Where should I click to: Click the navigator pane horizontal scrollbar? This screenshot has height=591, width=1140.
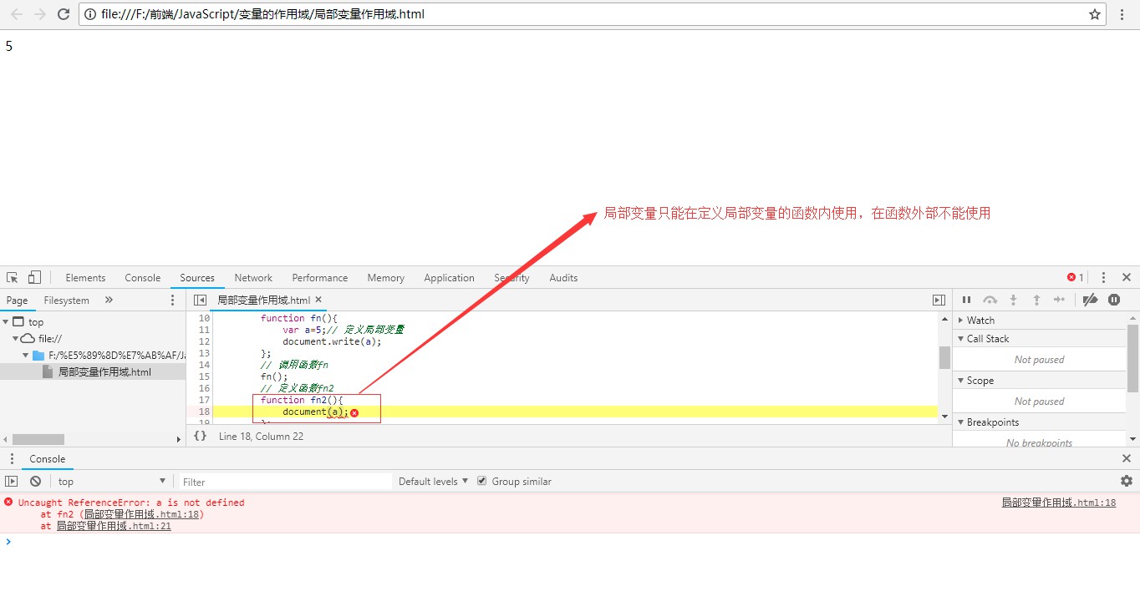pyautogui.click(x=38, y=439)
